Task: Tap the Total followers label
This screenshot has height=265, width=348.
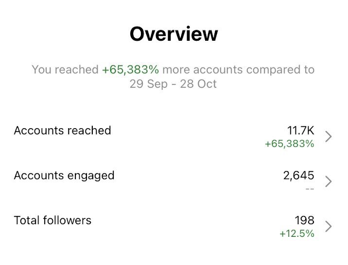Action: click(52, 220)
